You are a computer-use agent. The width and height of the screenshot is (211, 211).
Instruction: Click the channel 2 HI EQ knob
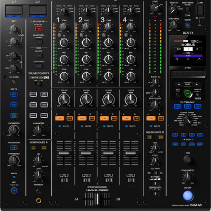tap(86, 43)
